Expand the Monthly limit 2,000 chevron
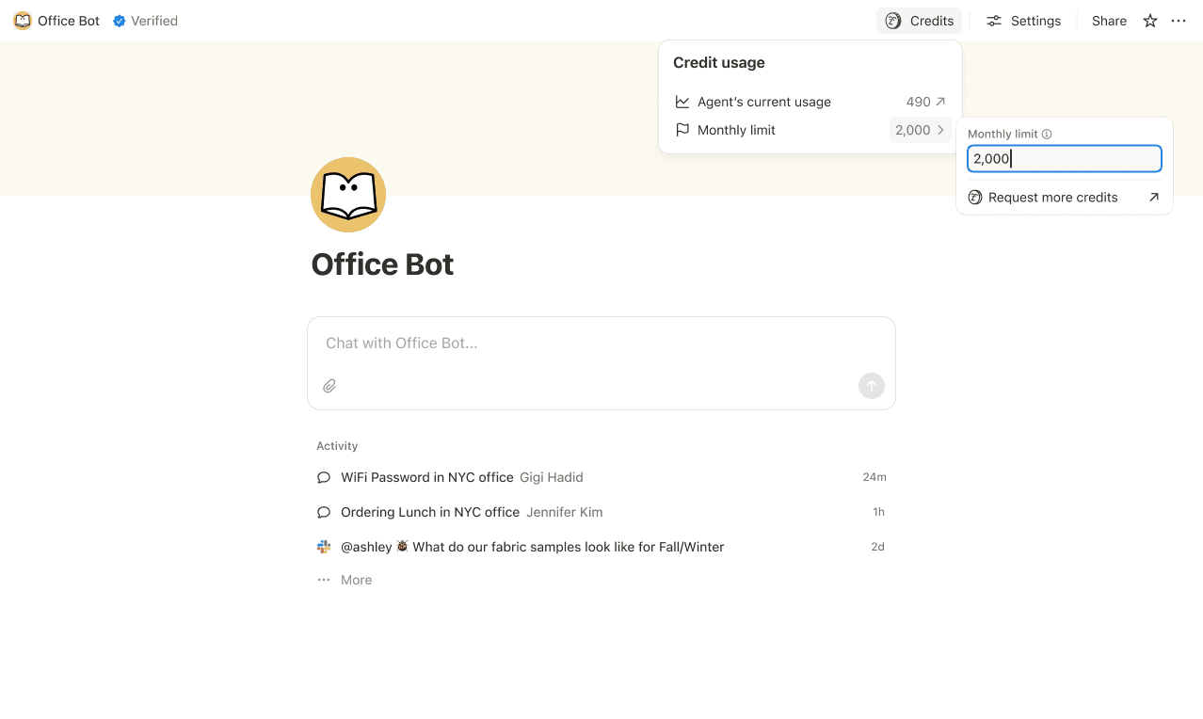This screenshot has width=1203, height=719. (939, 130)
